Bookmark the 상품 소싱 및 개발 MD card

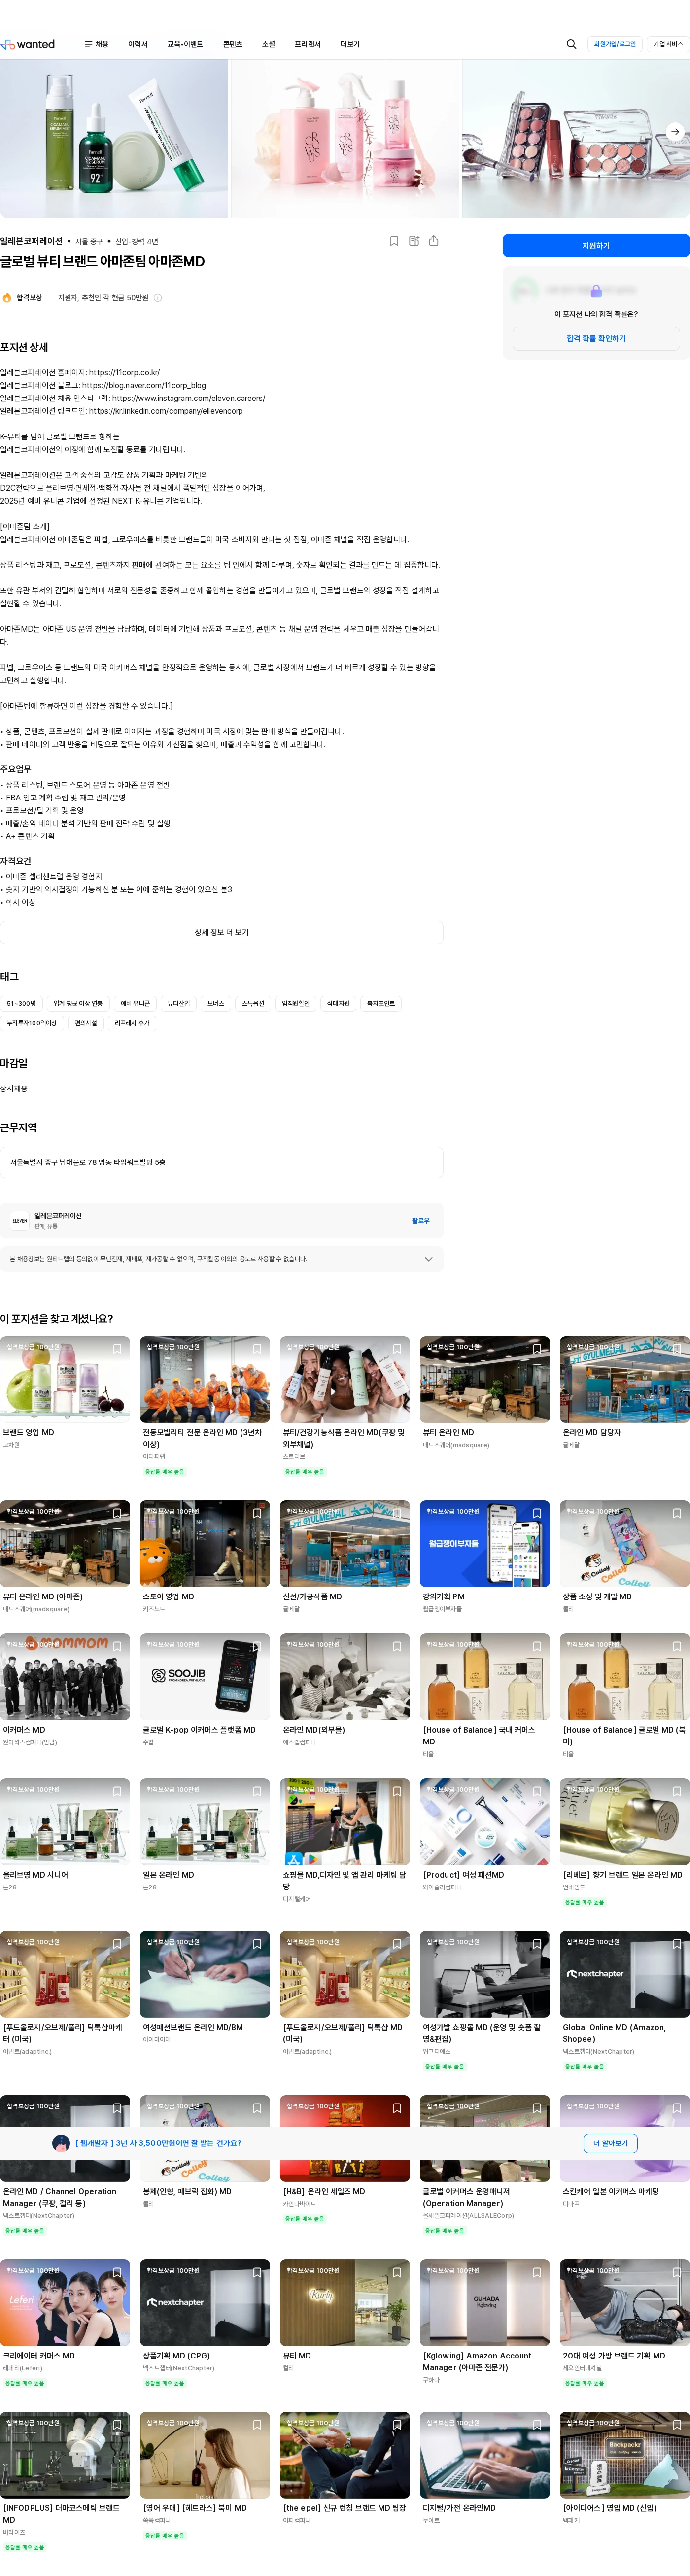coord(677,1513)
